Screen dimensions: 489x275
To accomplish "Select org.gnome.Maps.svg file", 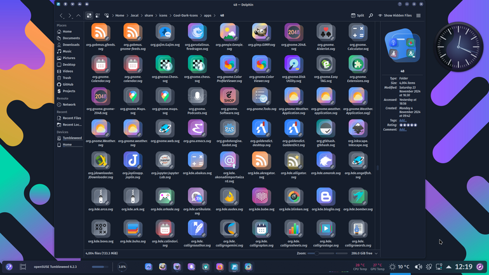I will (x=133, y=101).
